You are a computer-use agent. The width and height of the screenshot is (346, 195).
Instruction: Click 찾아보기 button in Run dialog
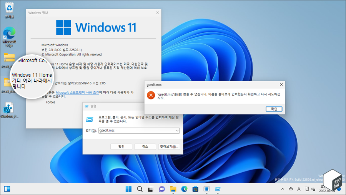coord(169,146)
